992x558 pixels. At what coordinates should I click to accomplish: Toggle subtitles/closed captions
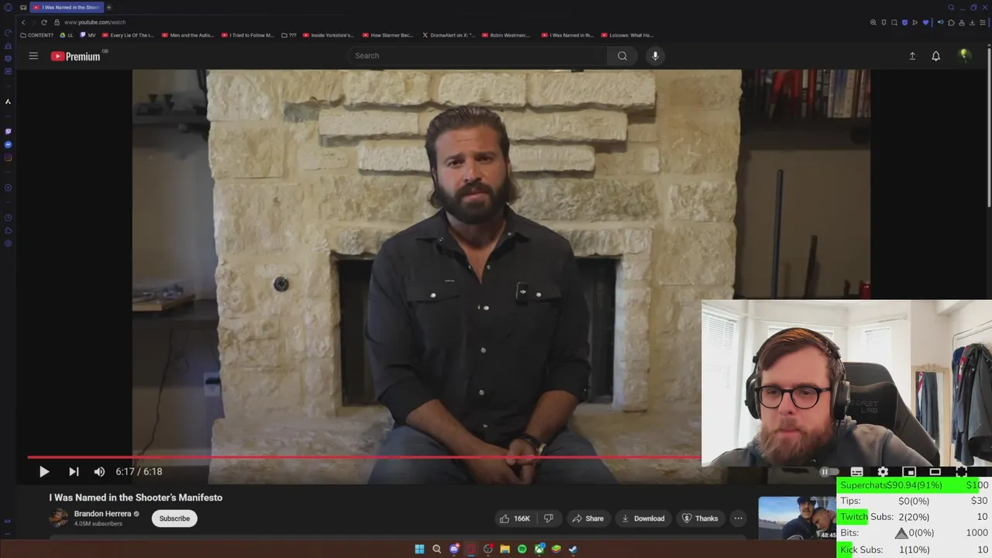(x=856, y=471)
